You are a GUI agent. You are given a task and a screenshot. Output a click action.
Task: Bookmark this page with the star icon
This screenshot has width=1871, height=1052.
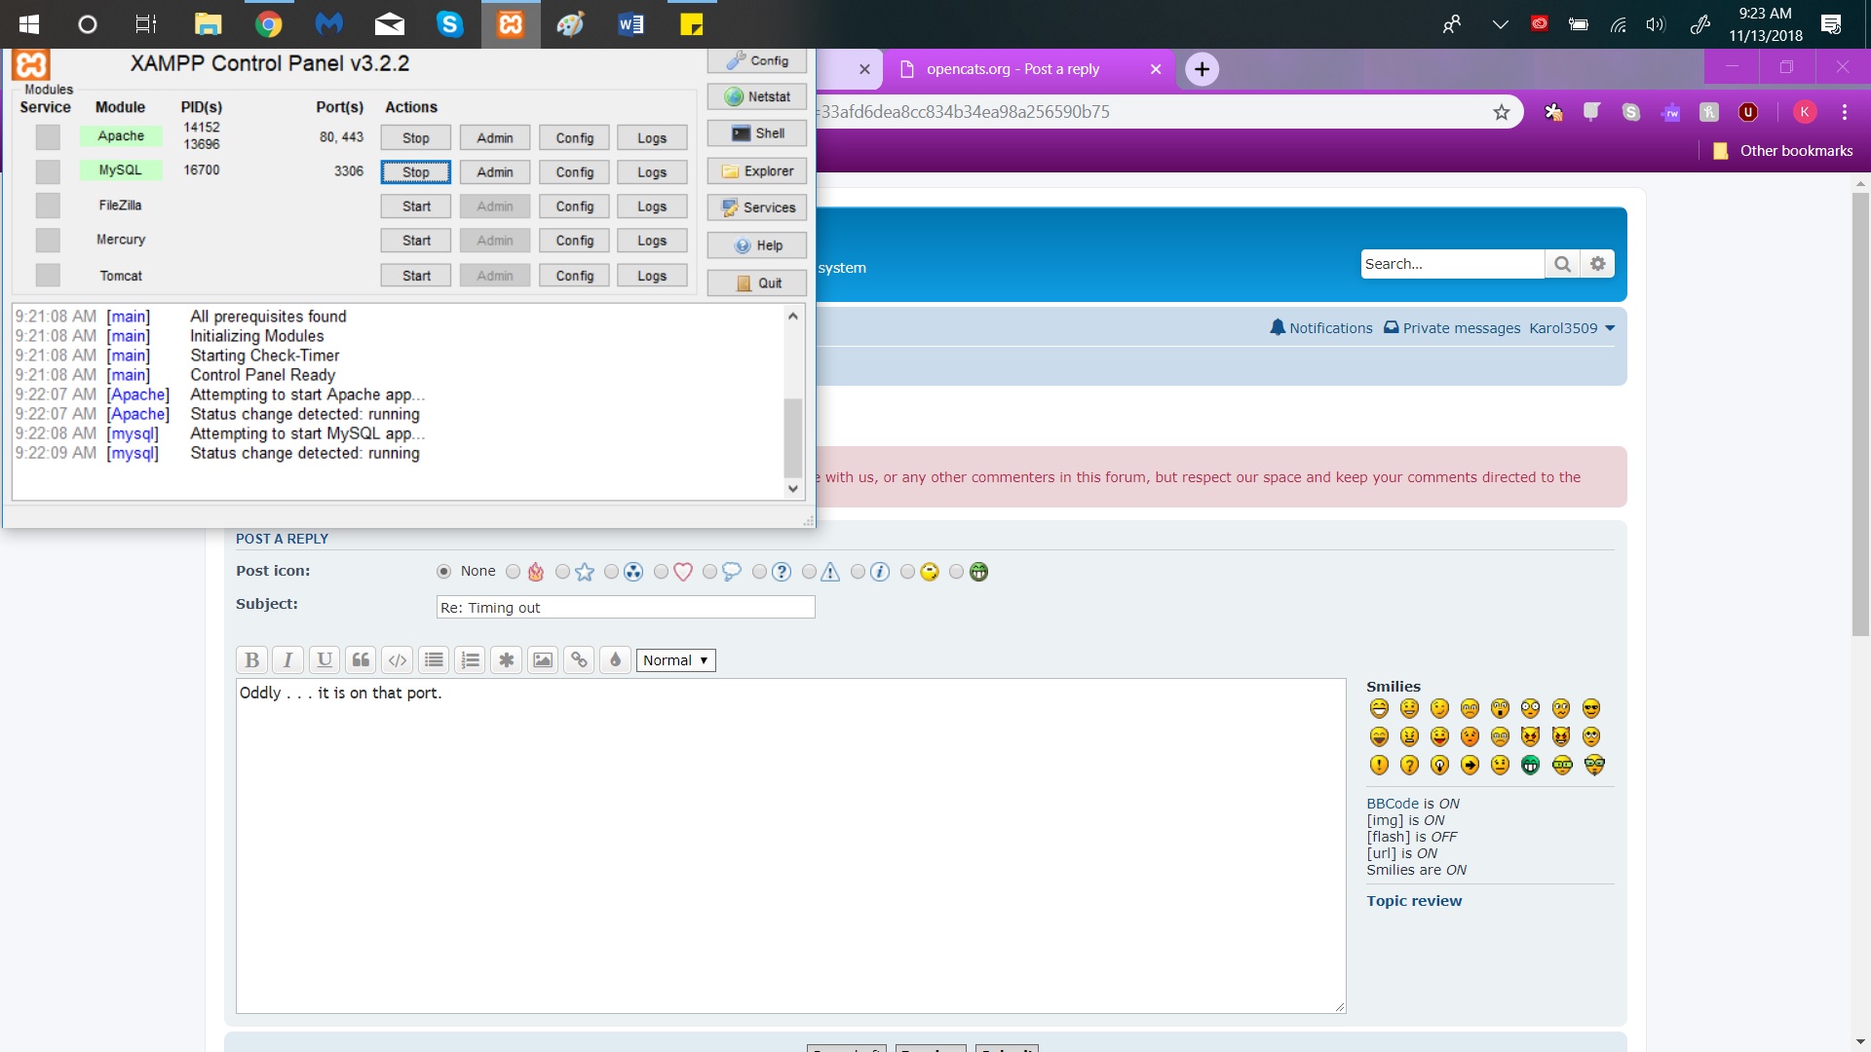pos(1502,112)
